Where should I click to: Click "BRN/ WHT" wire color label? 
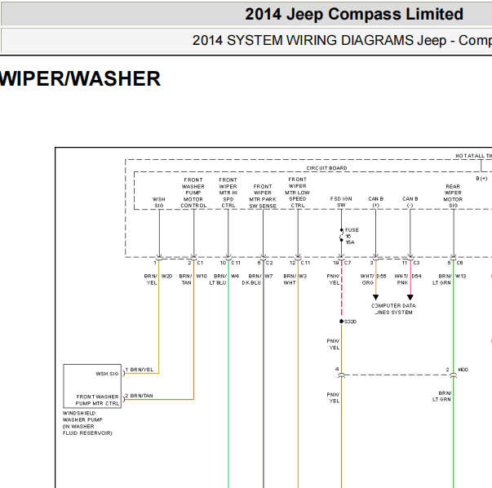pos(290,279)
